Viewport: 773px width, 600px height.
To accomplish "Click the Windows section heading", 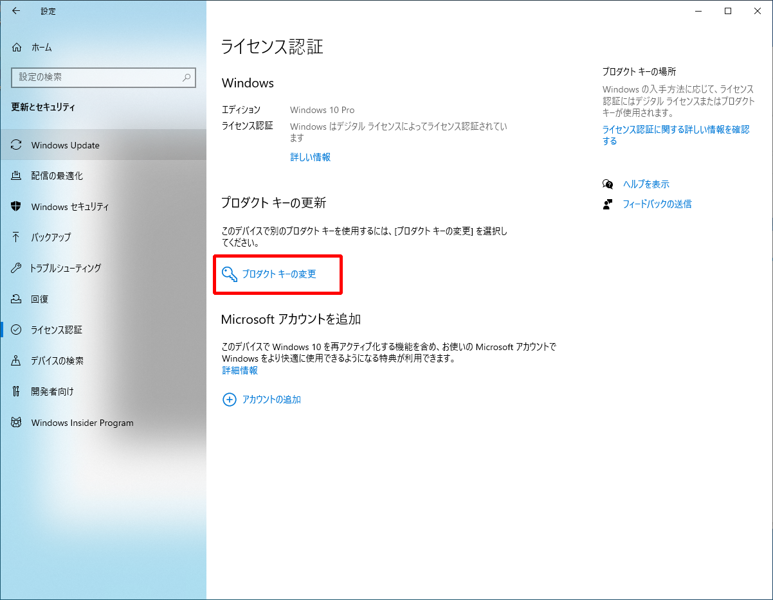I will (248, 84).
